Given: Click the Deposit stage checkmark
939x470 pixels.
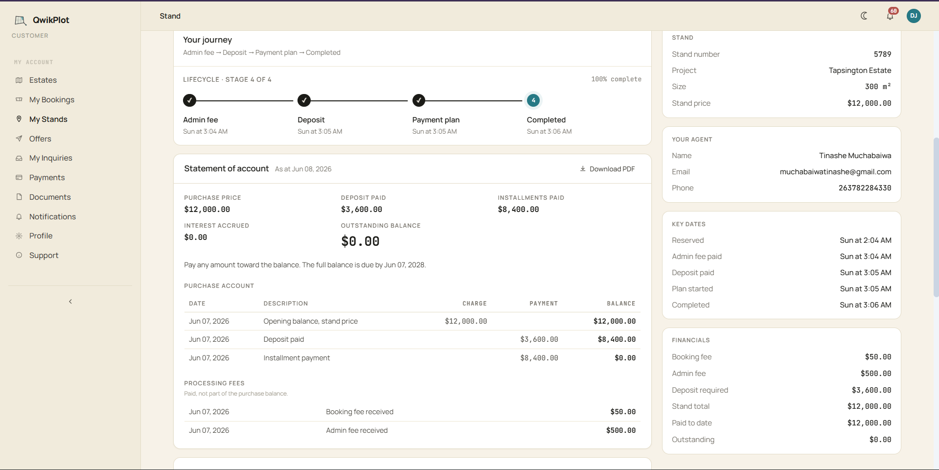Looking at the screenshot, I should click(x=304, y=100).
